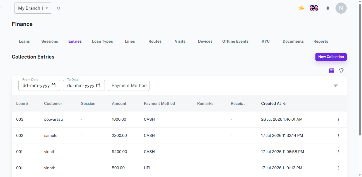Click the New Collection button
Image resolution: width=362 pixels, height=177 pixels.
(x=331, y=57)
